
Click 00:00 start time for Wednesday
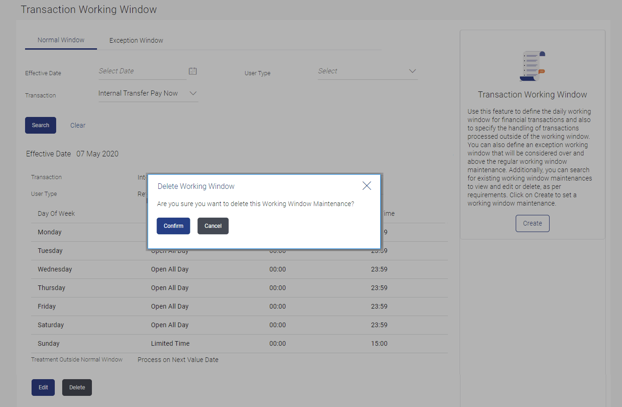pos(278,269)
